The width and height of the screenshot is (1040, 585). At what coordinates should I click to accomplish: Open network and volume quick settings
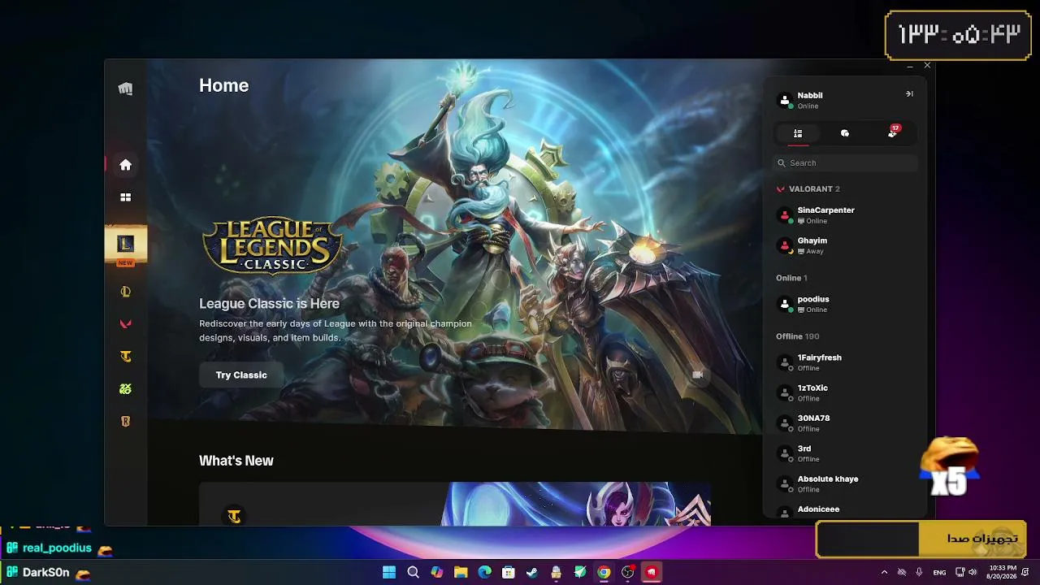tap(966, 572)
